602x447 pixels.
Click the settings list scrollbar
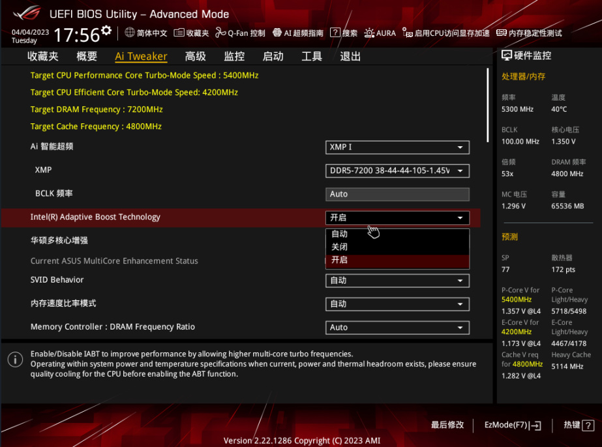488,105
